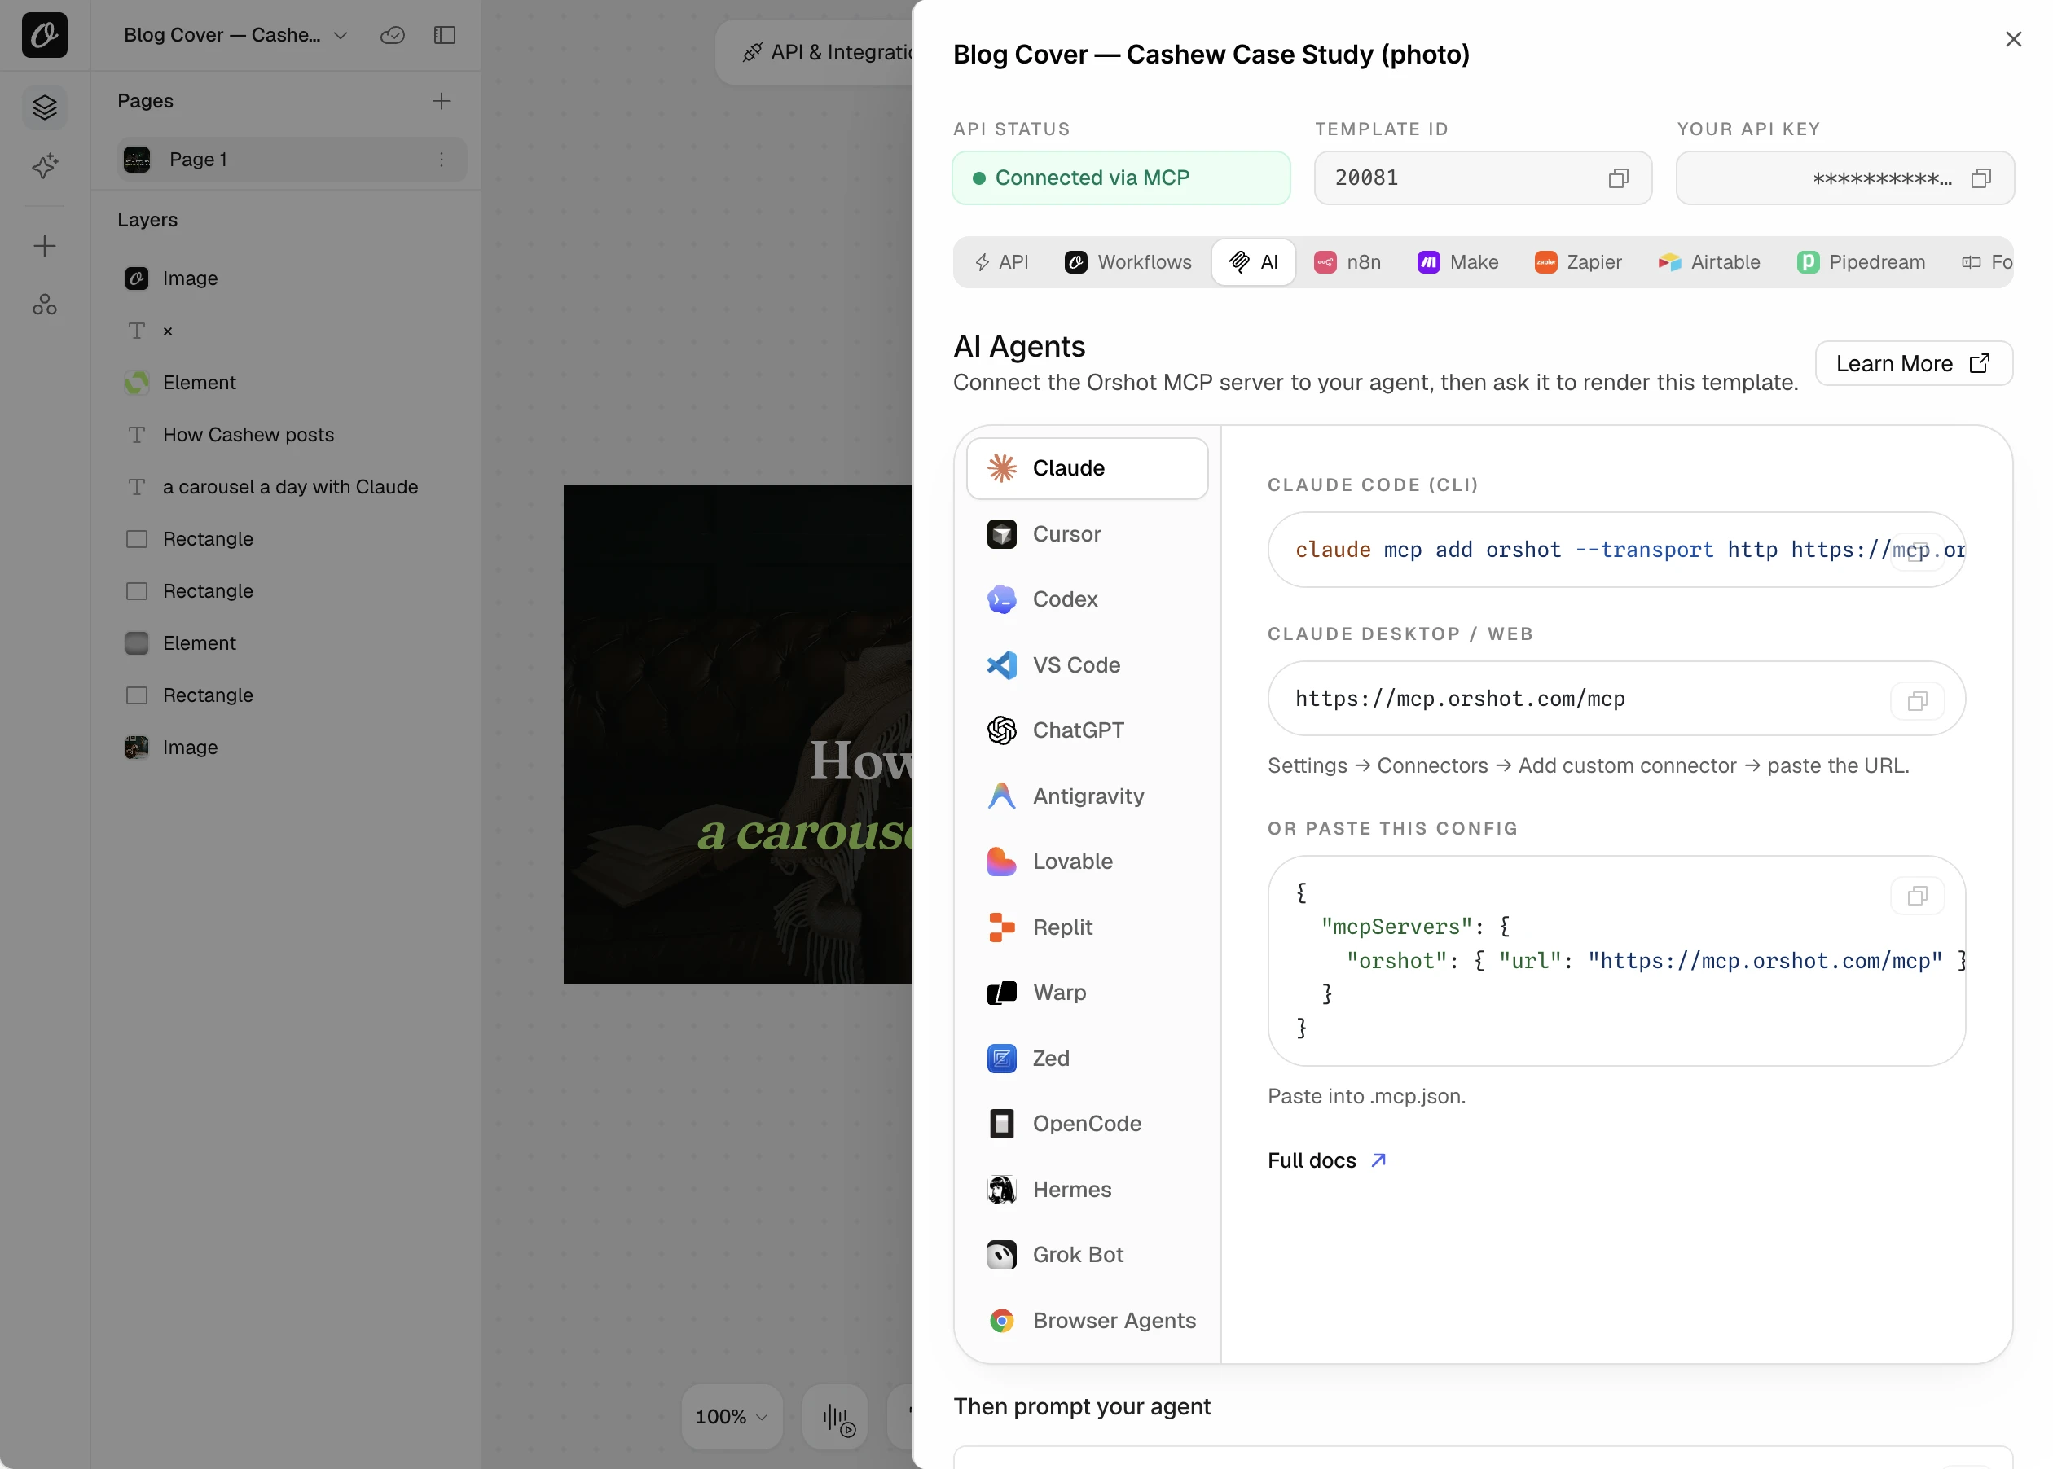Switch to the Airtable tab
2053x1469 pixels.
tap(1708, 262)
